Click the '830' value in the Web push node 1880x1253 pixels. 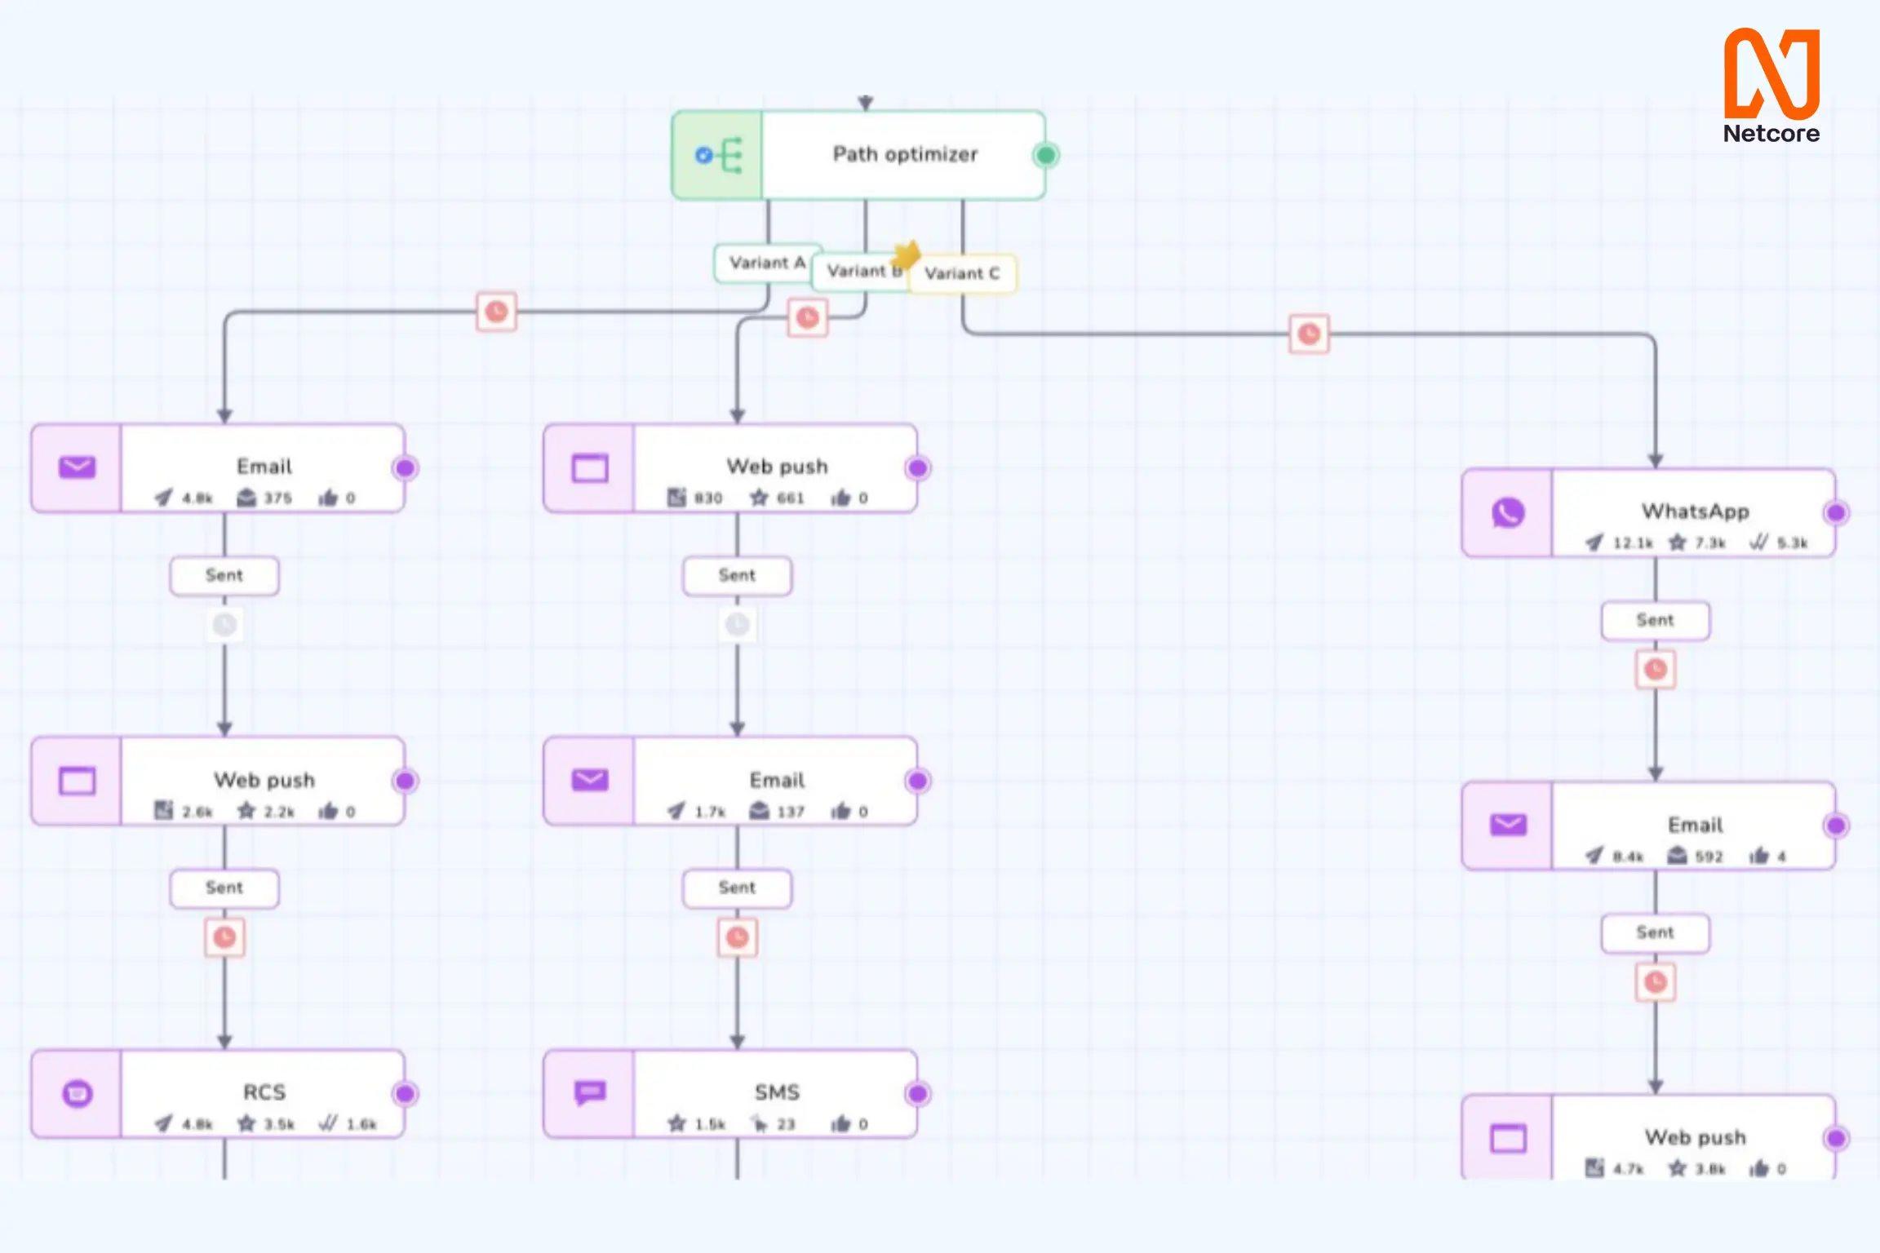tap(708, 498)
